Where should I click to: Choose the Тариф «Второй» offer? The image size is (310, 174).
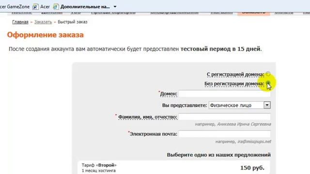tap(173, 168)
